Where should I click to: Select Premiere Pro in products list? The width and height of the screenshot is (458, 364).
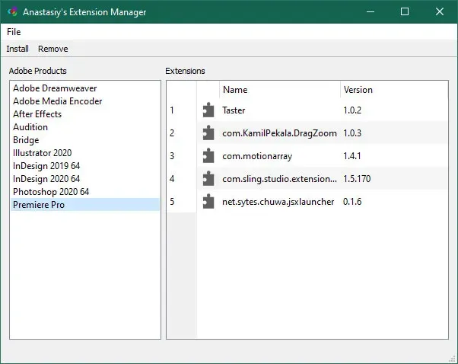tap(84, 204)
